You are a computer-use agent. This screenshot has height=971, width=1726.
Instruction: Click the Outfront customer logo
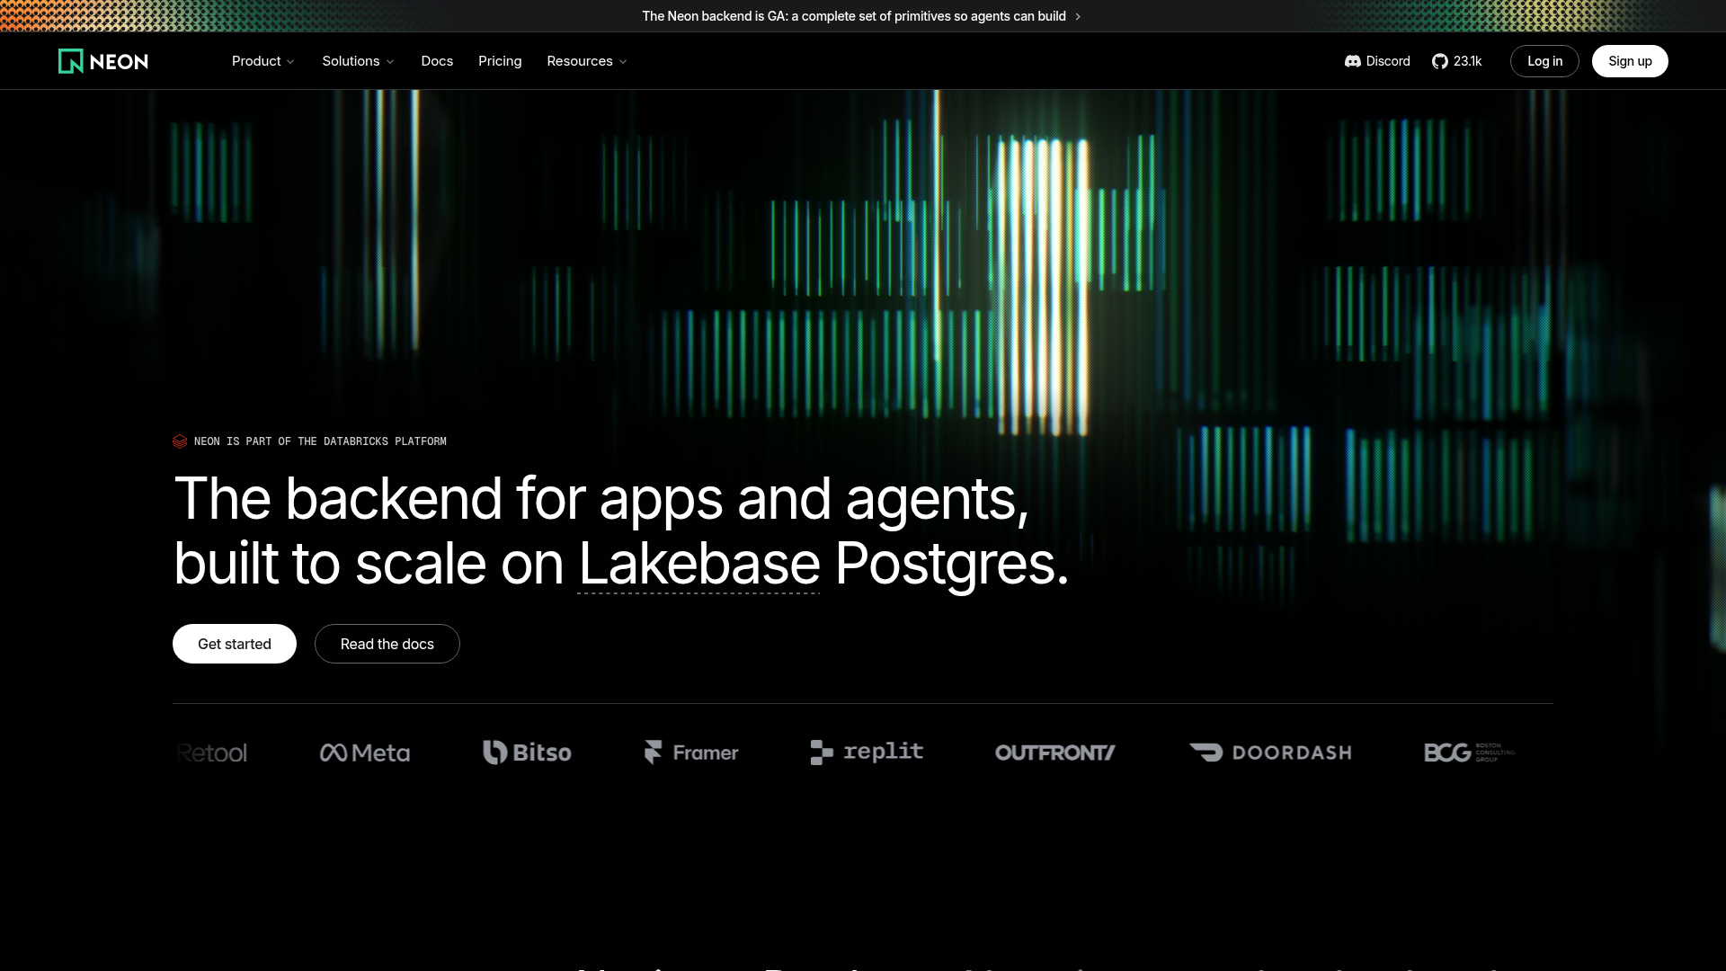pos(1055,753)
